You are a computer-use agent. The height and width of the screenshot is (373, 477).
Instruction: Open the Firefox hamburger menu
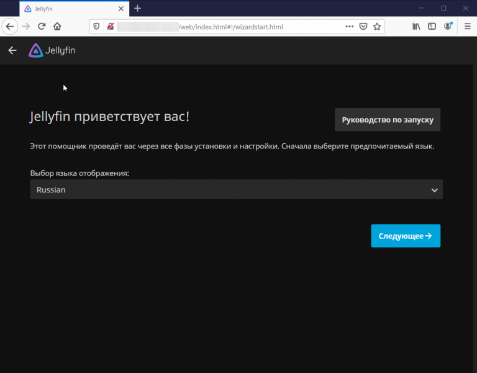click(467, 27)
